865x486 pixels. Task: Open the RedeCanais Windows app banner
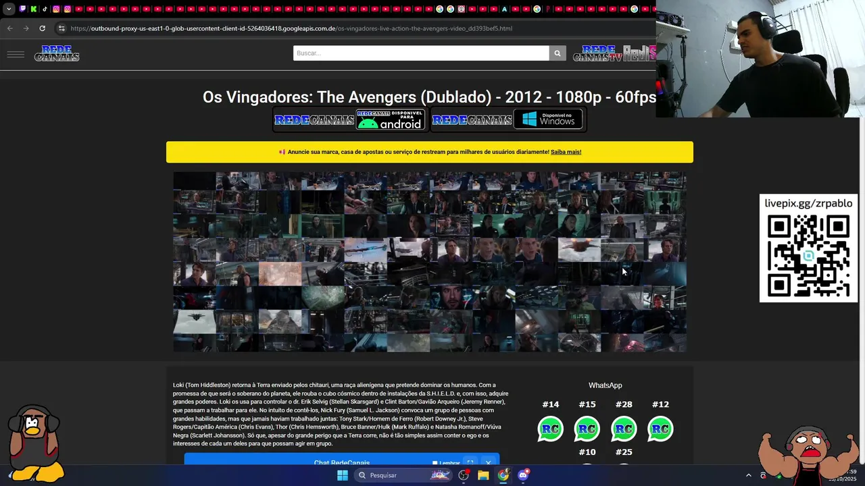(x=508, y=119)
